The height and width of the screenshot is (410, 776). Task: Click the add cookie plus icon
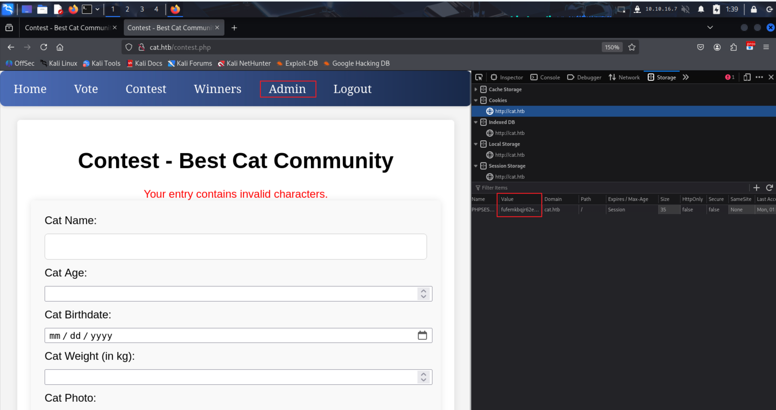tap(756, 188)
